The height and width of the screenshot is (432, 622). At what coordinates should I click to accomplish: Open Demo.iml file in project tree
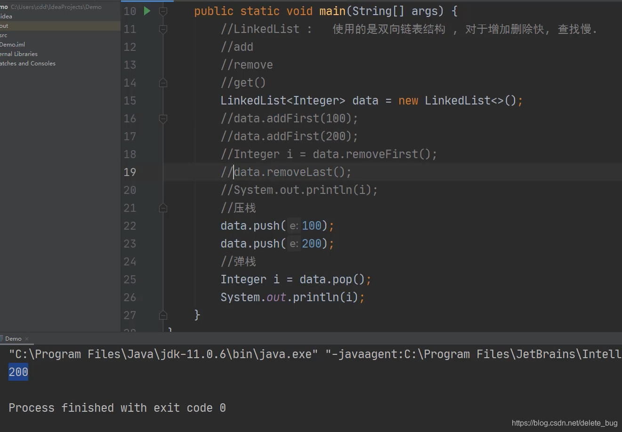pyautogui.click(x=13, y=45)
